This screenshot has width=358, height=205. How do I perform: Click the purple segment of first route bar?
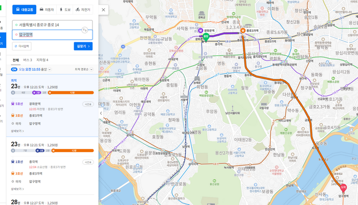click(x=36, y=92)
